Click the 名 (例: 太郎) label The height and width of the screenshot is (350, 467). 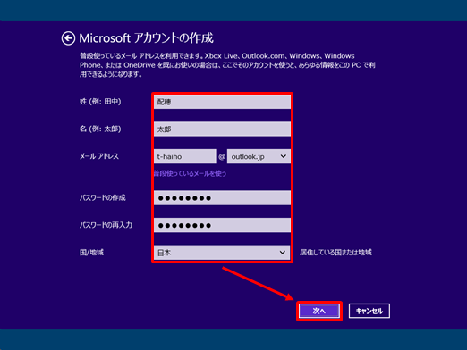[x=100, y=129]
